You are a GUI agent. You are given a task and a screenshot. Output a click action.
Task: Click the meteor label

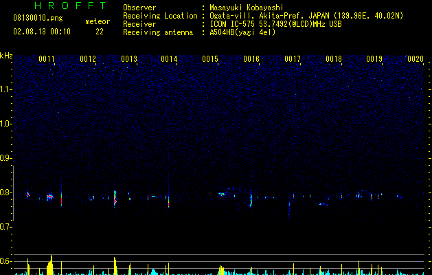[x=98, y=21]
